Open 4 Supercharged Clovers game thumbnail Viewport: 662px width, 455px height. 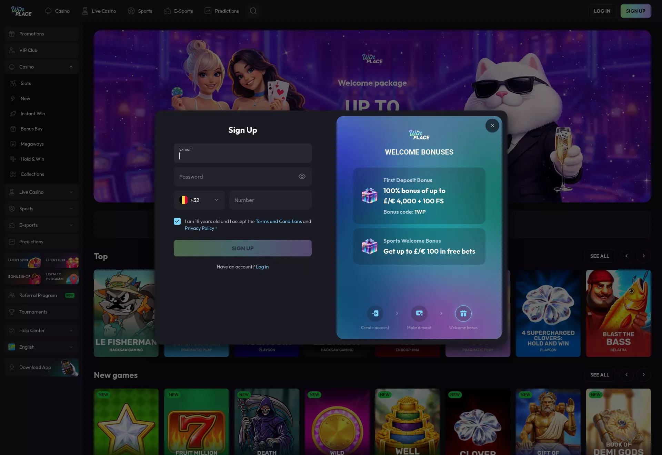(548, 313)
